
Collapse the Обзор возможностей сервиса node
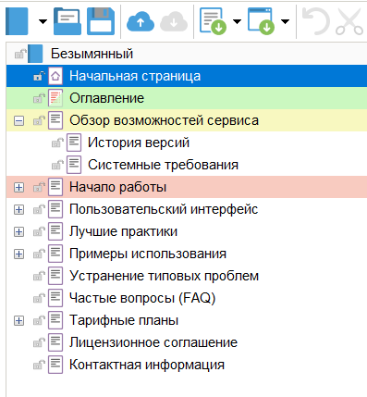coord(18,120)
